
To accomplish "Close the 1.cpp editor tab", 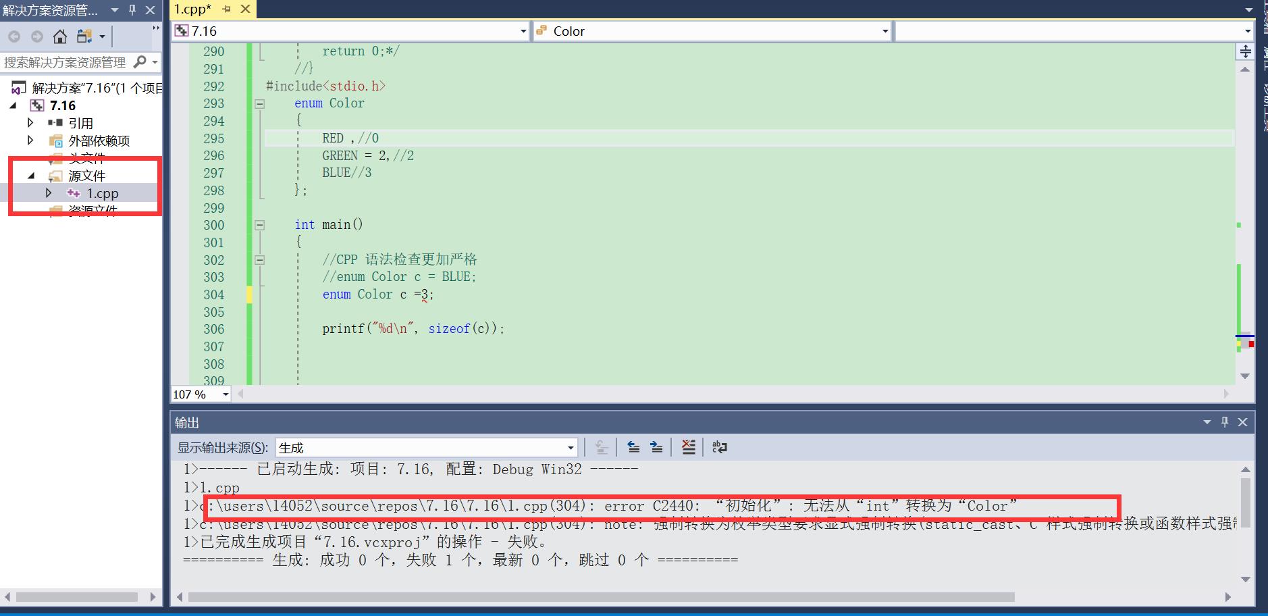I will point(245,9).
